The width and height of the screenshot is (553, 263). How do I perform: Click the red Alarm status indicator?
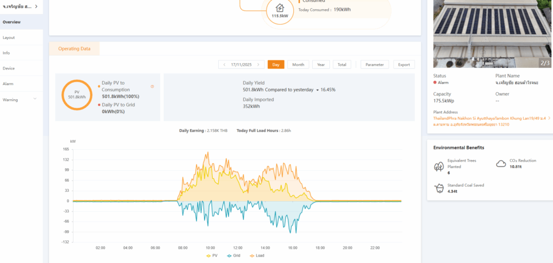(x=435, y=82)
